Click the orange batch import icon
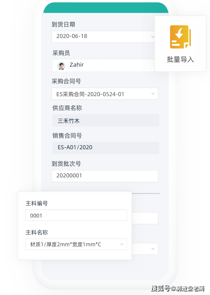 tap(180, 37)
